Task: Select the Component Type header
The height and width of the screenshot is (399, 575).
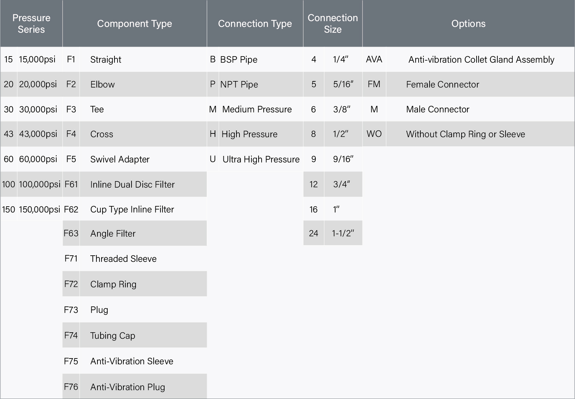Action: click(x=135, y=23)
